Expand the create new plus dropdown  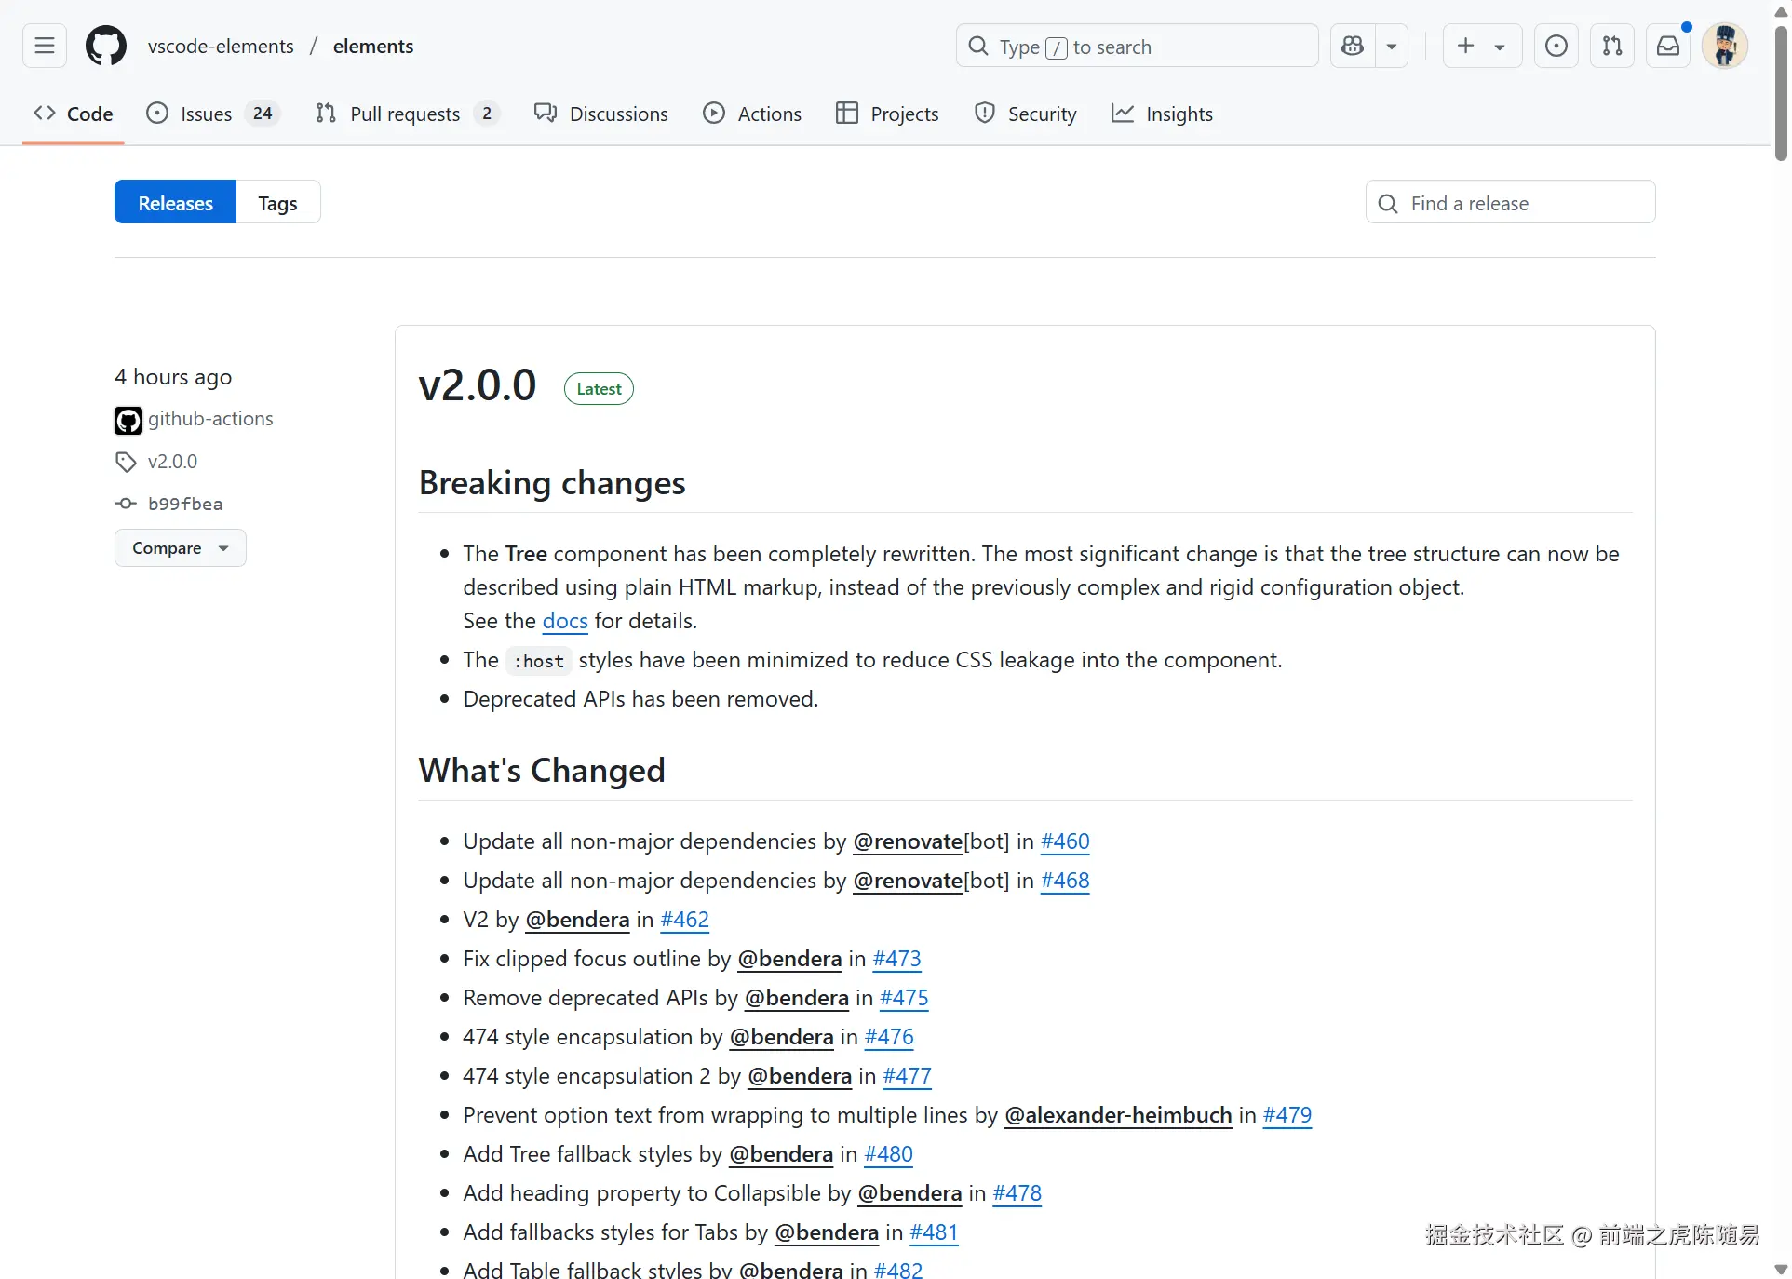pyautogui.click(x=1482, y=46)
